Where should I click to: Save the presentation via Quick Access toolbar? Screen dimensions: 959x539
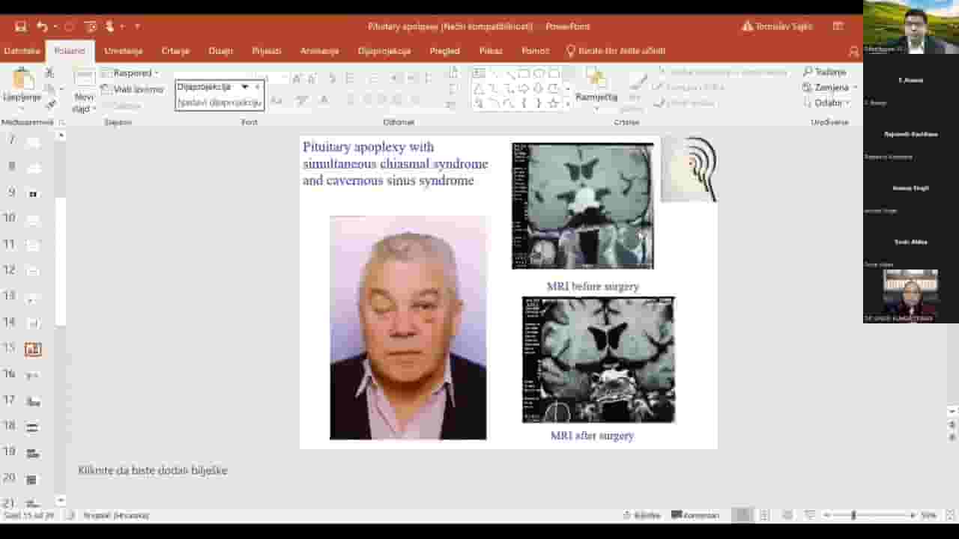click(x=20, y=26)
